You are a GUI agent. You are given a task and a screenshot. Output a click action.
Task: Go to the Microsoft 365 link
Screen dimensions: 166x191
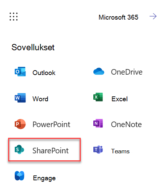(x=118, y=17)
